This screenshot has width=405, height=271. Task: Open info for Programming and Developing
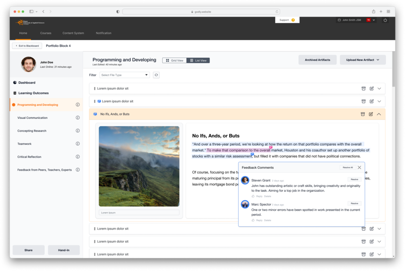pyautogui.click(x=78, y=105)
